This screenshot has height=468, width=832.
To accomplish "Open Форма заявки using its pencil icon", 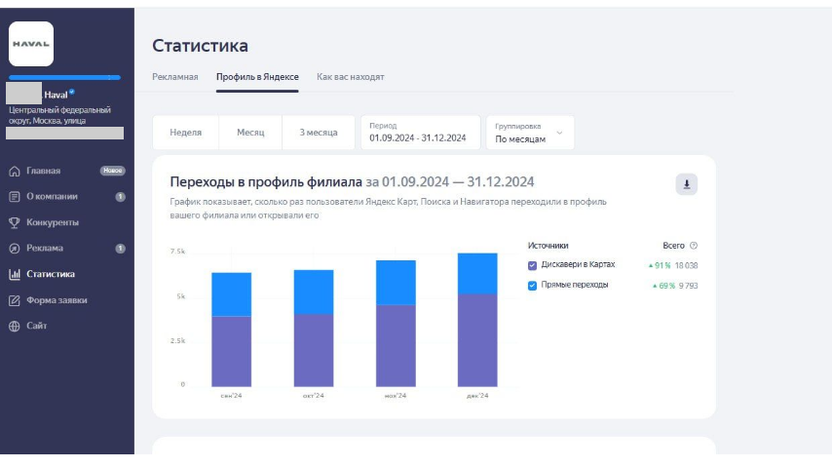I will [15, 300].
